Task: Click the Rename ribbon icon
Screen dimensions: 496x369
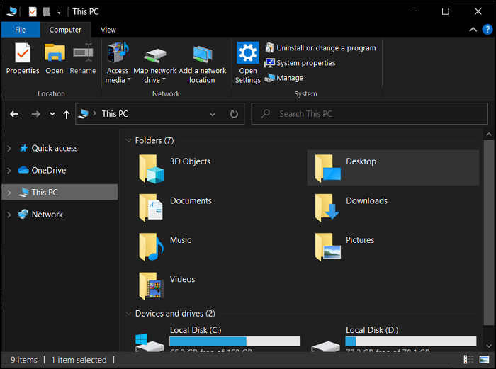Action: coord(83,53)
